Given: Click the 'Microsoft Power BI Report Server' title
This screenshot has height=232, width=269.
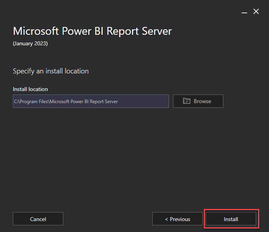Looking at the screenshot, I should click(x=92, y=31).
